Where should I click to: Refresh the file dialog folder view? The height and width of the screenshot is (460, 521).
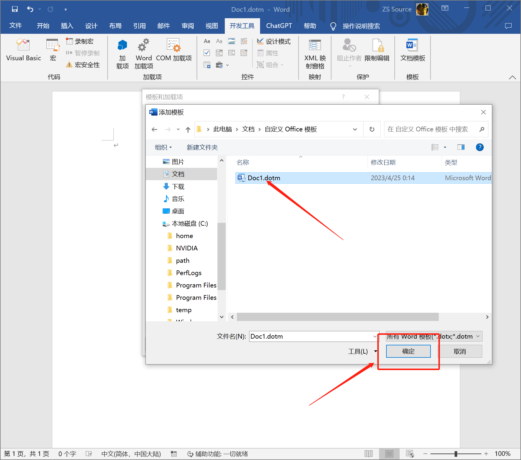click(372, 129)
